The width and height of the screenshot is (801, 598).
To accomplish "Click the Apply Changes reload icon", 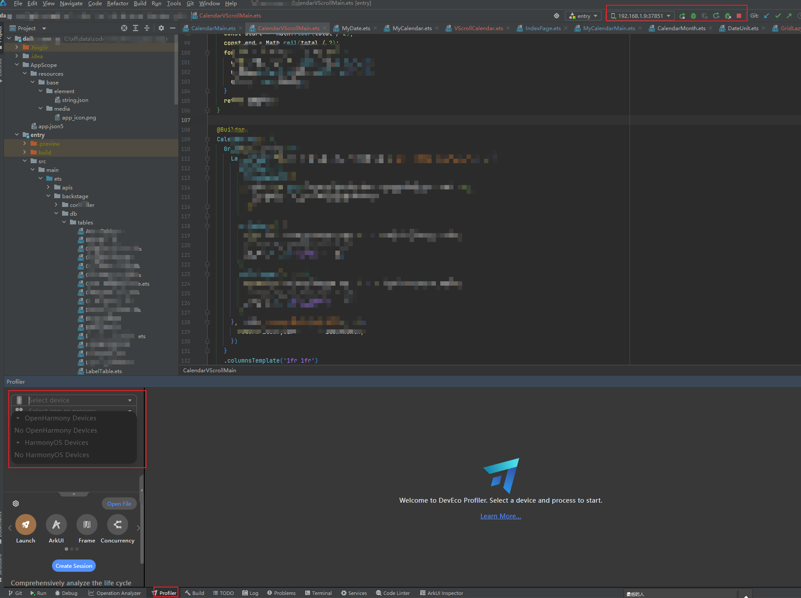I will [716, 16].
